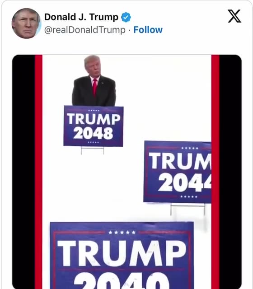
Task: Open the round profile avatar picture
Action: [26, 23]
